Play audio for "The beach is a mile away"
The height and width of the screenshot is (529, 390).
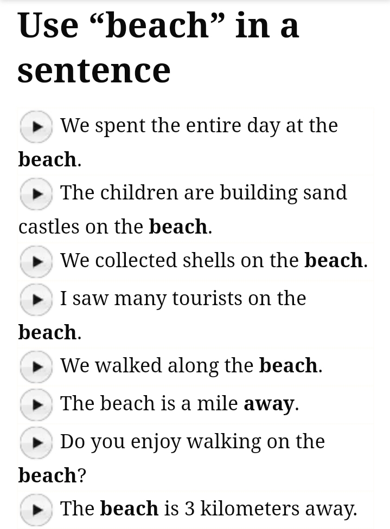(36, 405)
